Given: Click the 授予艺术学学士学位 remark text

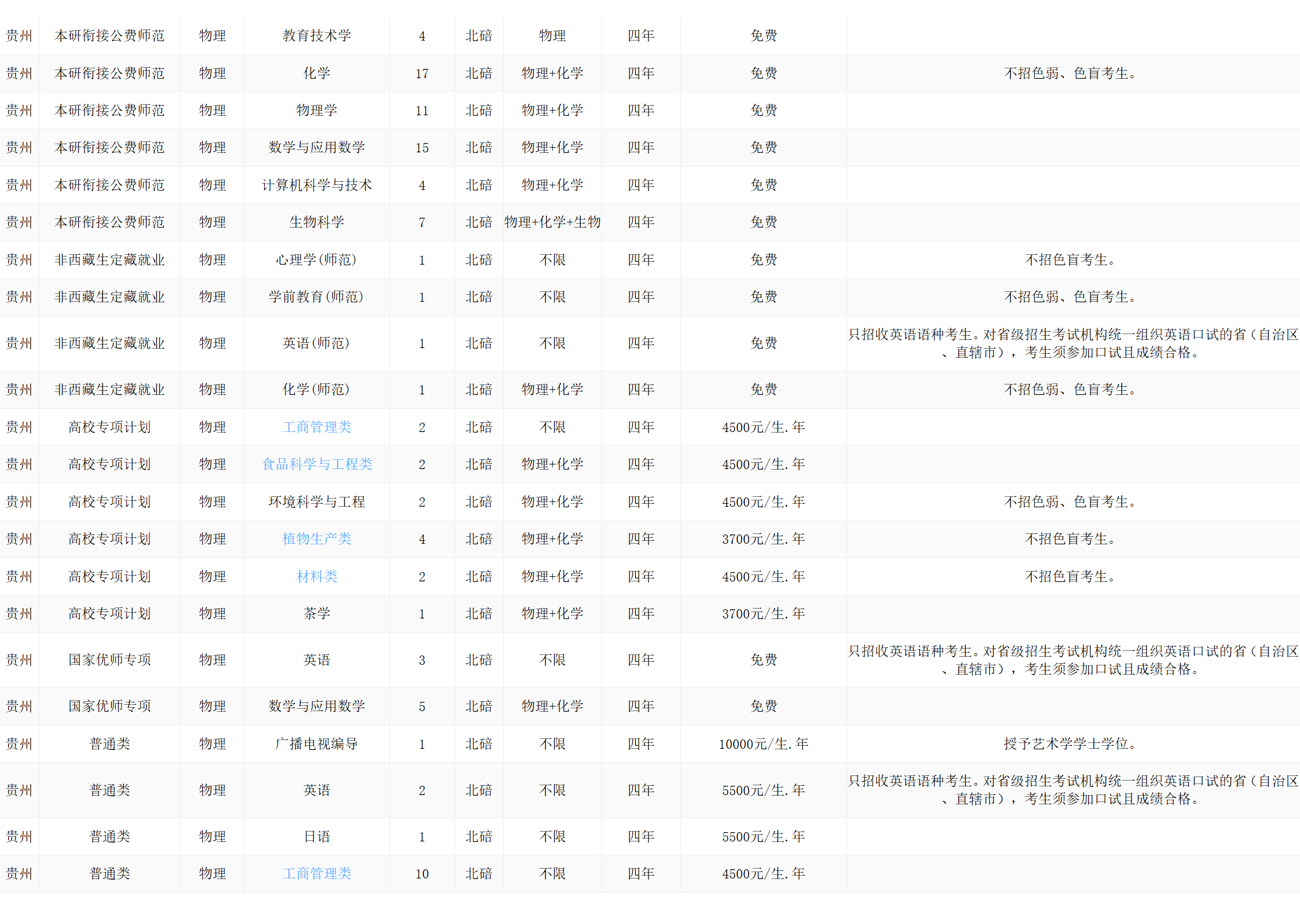Looking at the screenshot, I should pyautogui.click(x=1070, y=744).
